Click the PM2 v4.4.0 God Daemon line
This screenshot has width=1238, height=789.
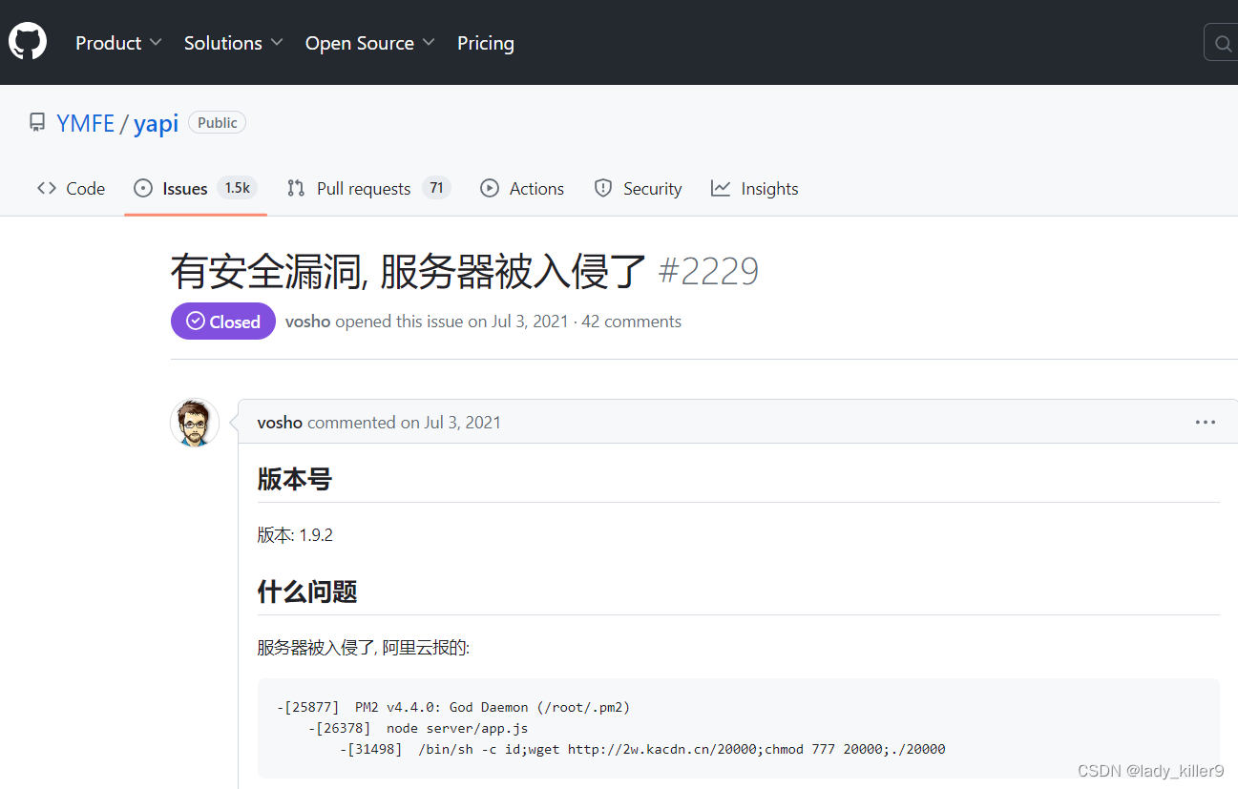click(x=453, y=707)
